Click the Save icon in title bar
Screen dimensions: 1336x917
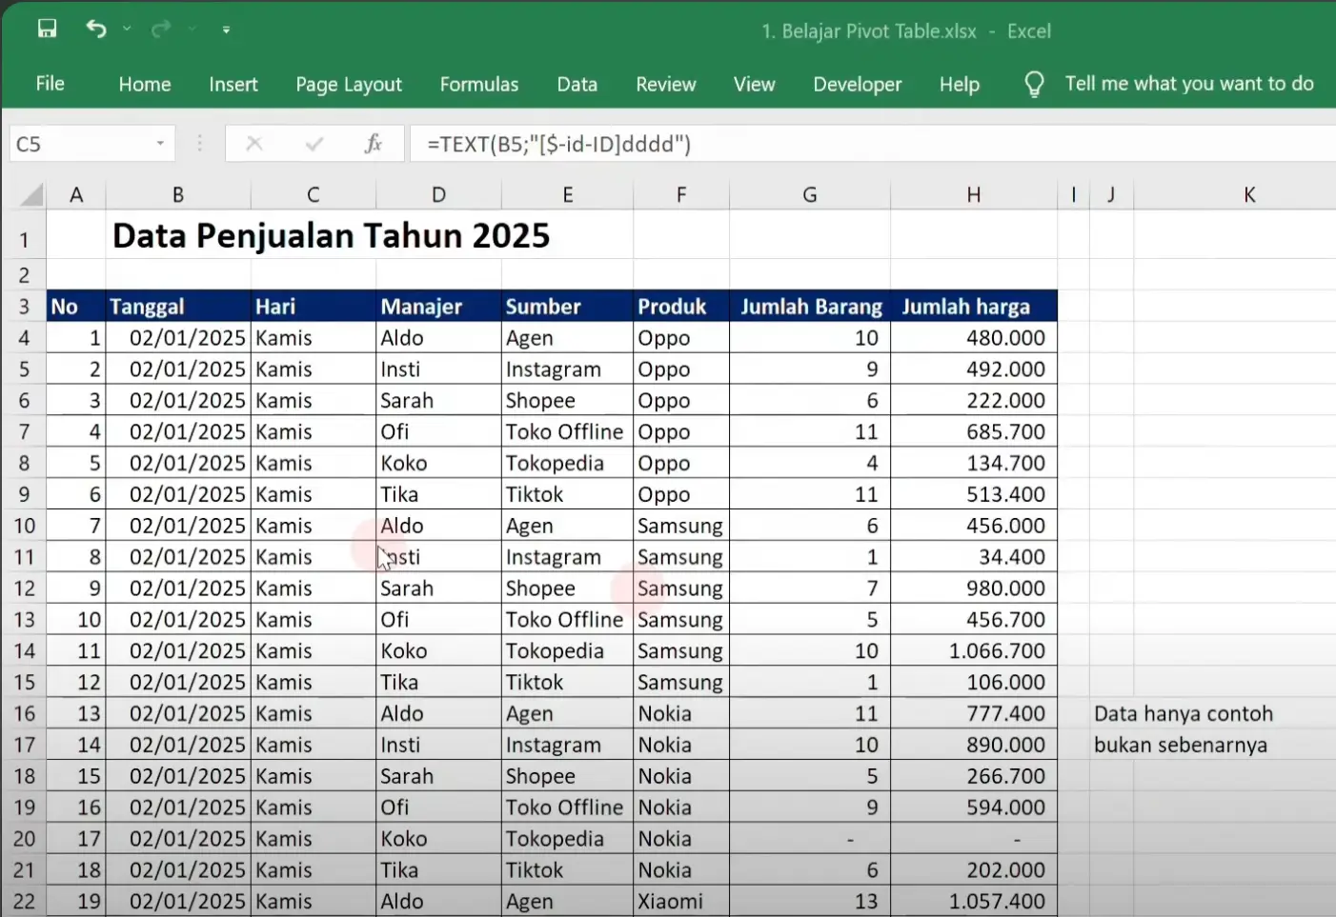pos(47,29)
